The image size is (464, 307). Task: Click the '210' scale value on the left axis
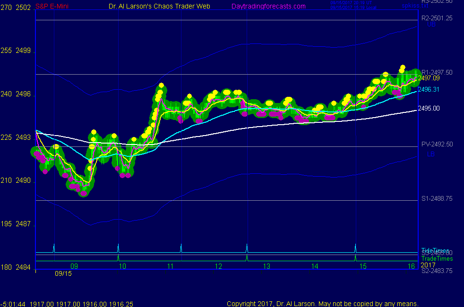click(x=6, y=180)
